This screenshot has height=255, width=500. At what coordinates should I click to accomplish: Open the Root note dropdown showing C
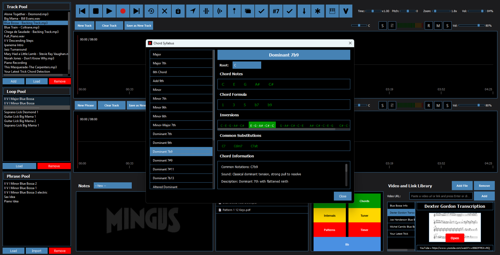247,65
